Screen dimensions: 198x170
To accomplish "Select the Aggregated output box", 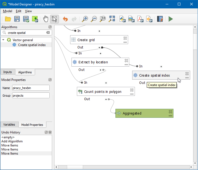I will 144,113.
